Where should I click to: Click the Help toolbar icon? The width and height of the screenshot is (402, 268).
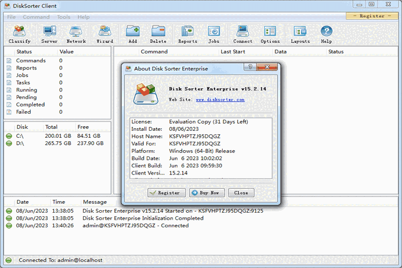click(326, 34)
